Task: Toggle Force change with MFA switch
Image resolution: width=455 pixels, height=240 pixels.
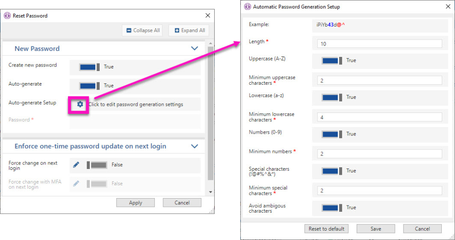Action: [97, 184]
